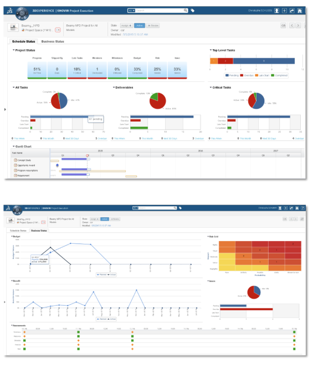
Task: Click the Concept Study task icon in Gantt
Action: (x=16, y=160)
